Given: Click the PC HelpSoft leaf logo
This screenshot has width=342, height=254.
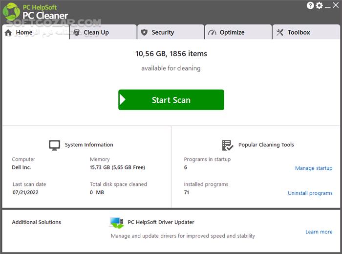Looking at the screenshot, I should coord(11,12).
